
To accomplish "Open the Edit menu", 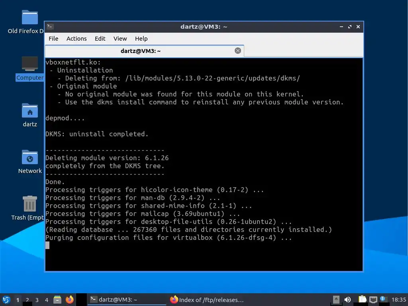I will [100, 39].
